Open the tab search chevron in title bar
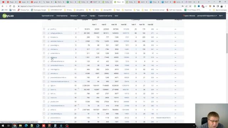Screen dimensions: 228x128 coord(209,2)
